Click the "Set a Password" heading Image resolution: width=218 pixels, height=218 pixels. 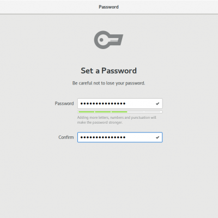(x=108, y=71)
